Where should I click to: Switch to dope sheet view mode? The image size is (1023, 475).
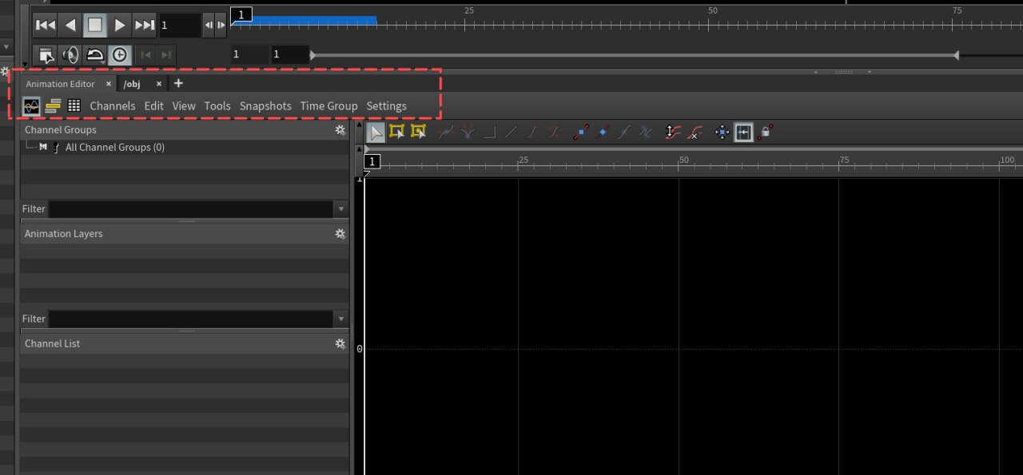(53, 106)
